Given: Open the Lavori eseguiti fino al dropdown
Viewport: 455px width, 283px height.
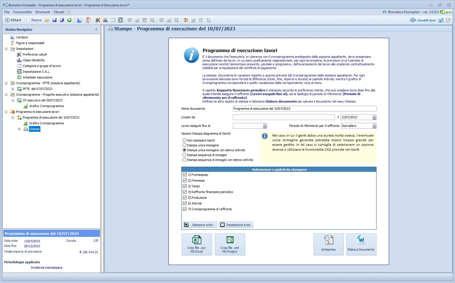Looking at the screenshot, I should (x=265, y=126).
